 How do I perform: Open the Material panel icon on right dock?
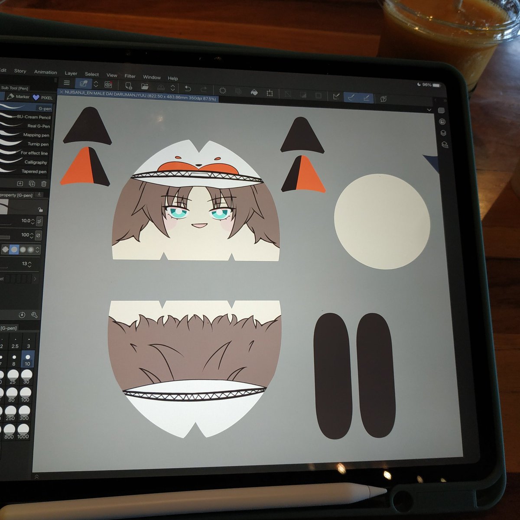[x=444, y=144]
